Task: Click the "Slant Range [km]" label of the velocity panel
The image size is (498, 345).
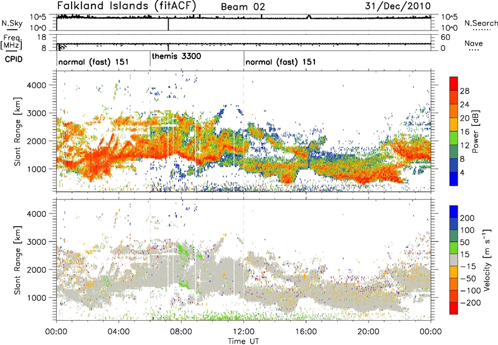Action: tap(18, 260)
